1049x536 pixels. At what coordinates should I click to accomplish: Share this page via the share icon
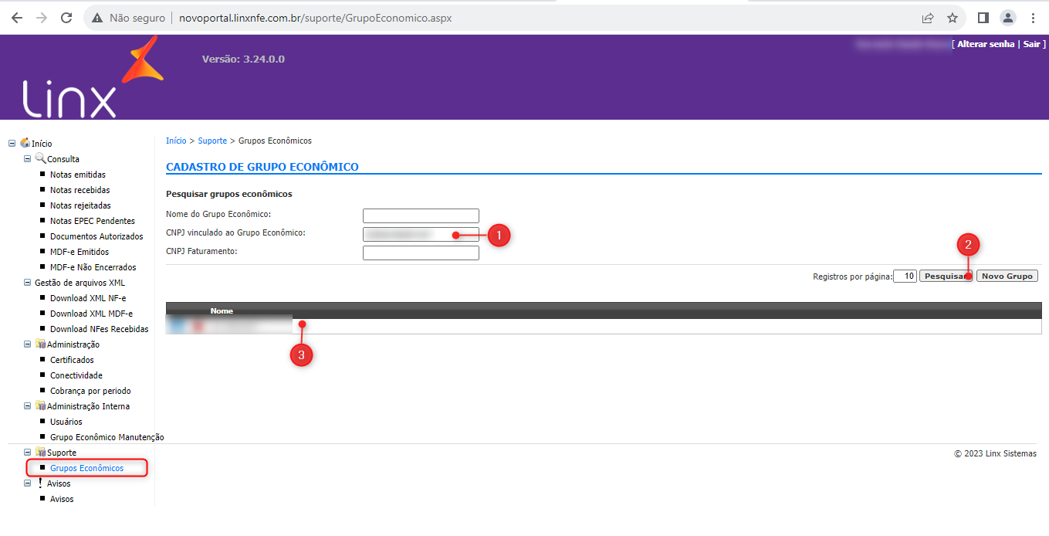(x=928, y=18)
